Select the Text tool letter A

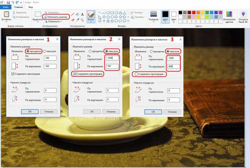coord(82,15)
